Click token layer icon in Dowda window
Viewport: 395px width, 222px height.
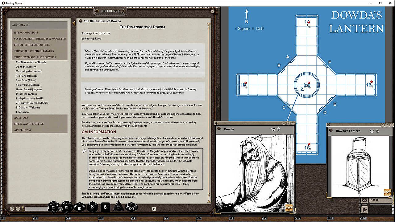click(273, 129)
